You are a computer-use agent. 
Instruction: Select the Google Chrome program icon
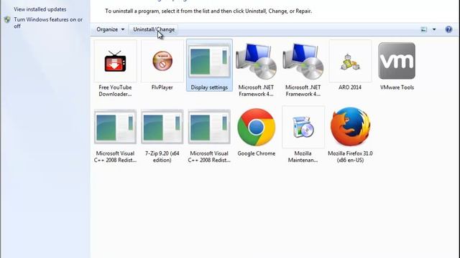point(256,127)
